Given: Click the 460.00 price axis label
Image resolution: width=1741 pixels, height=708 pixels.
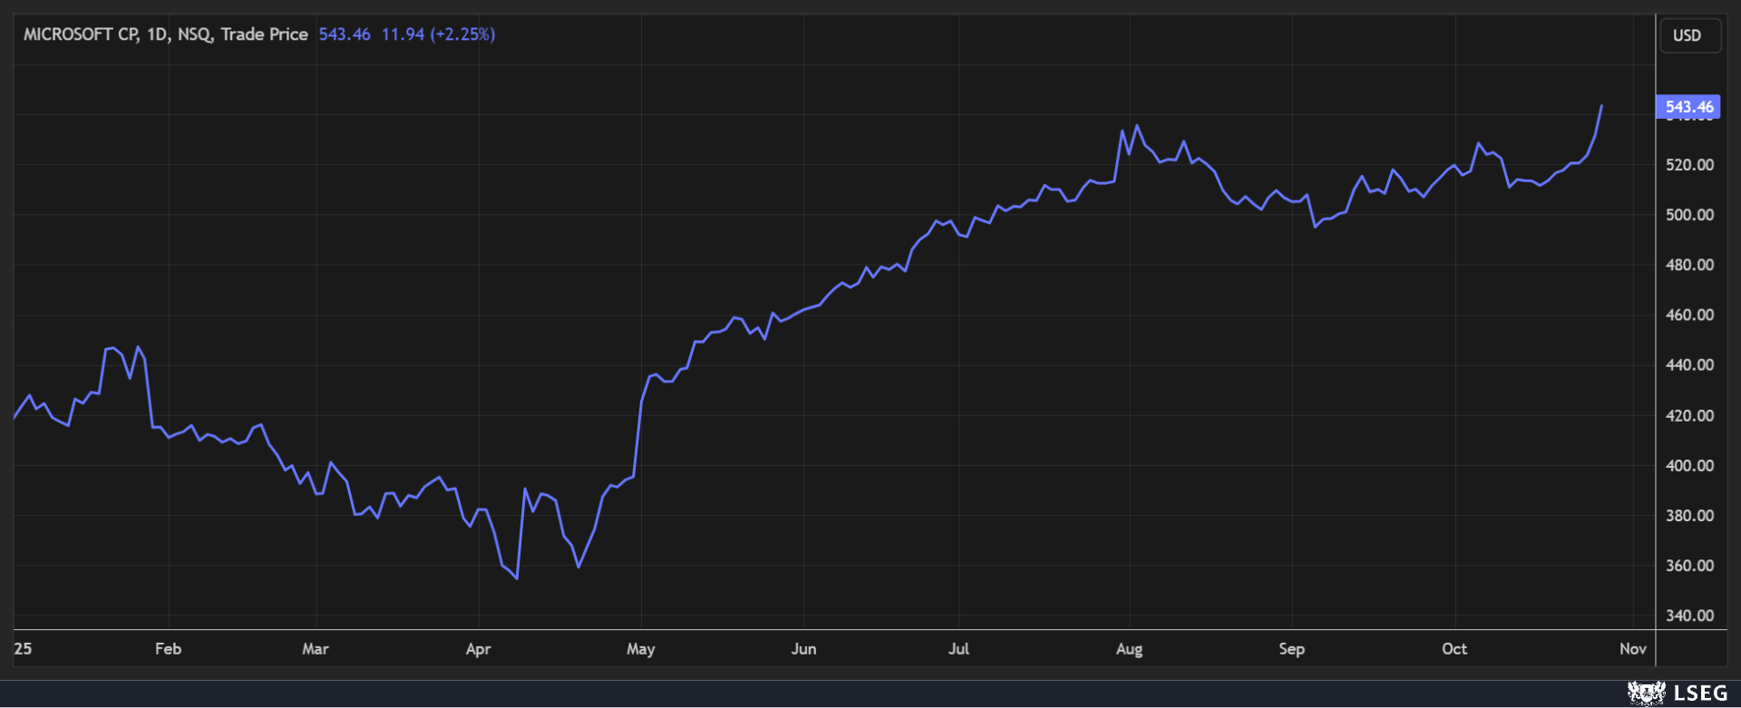Looking at the screenshot, I should (x=1689, y=315).
